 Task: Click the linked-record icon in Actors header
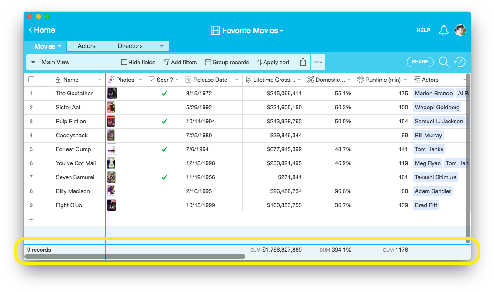pyautogui.click(x=417, y=80)
